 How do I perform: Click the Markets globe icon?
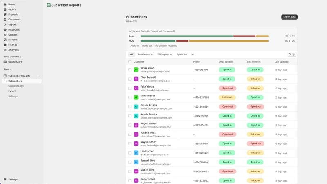(x=5, y=40)
